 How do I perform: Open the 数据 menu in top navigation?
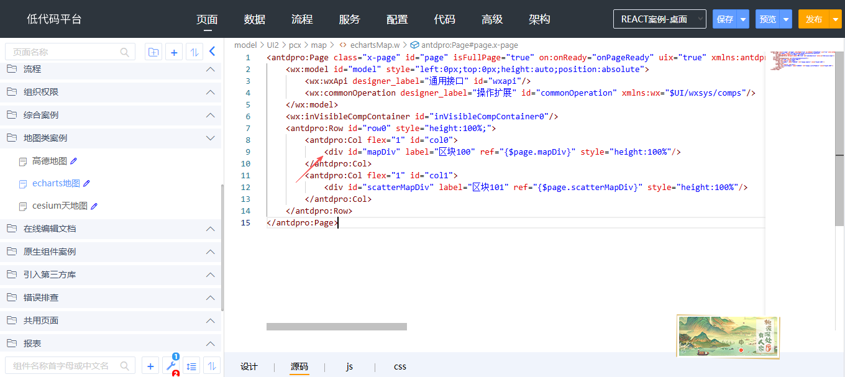pyautogui.click(x=255, y=19)
